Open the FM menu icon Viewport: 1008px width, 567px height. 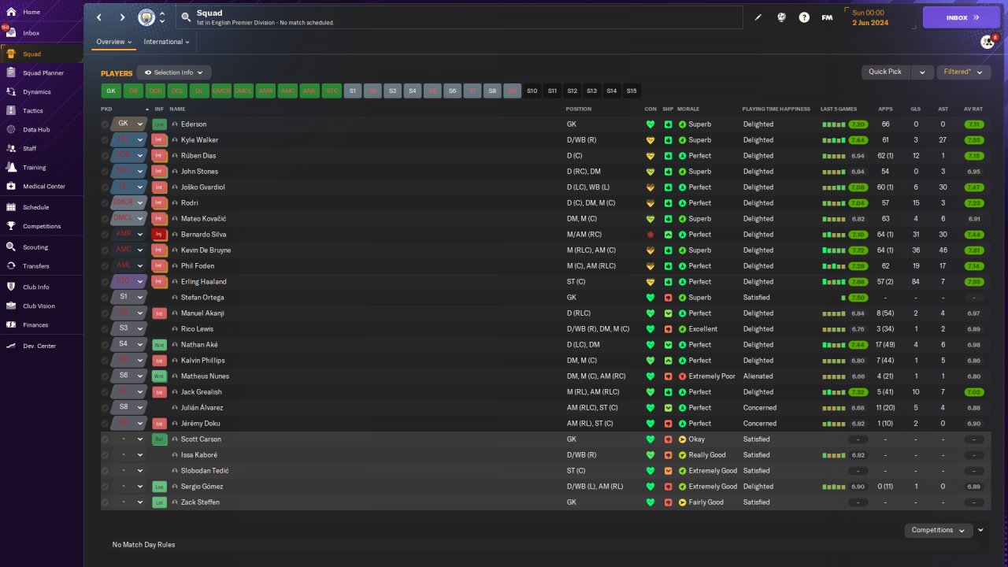(827, 17)
